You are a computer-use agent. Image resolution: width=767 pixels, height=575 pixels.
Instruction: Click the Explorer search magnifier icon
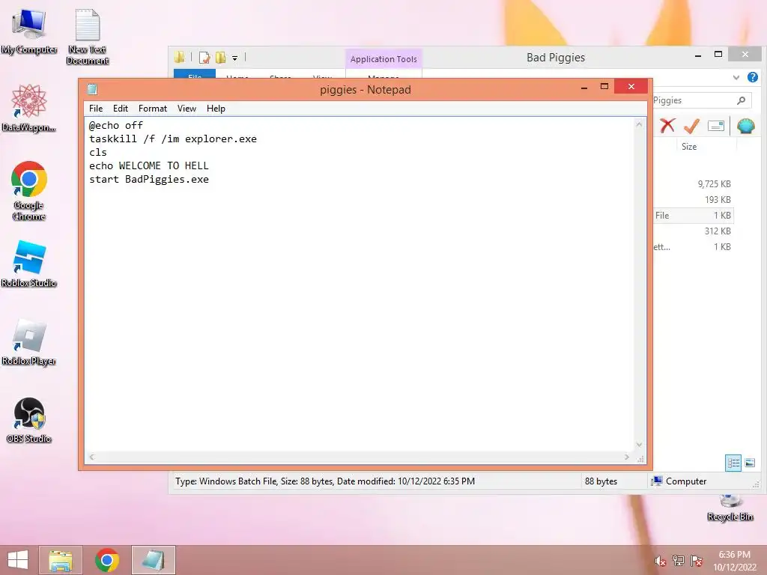[741, 100]
